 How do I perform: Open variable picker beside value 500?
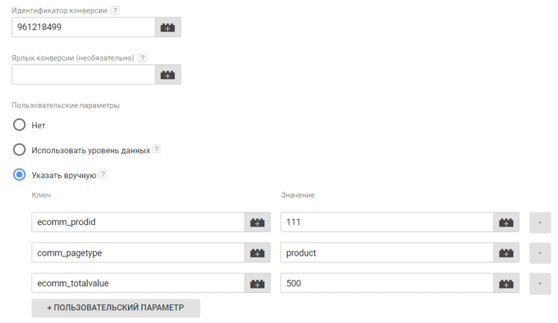(x=506, y=283)
